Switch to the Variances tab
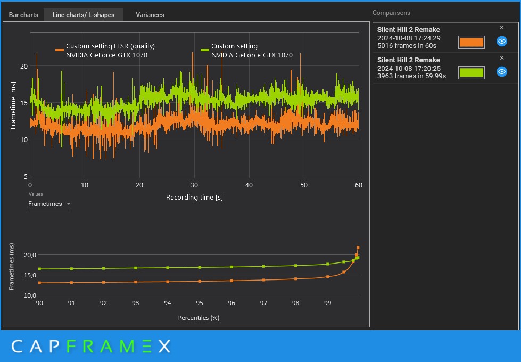Screen dimensions: 521x362 pos(150,15)
